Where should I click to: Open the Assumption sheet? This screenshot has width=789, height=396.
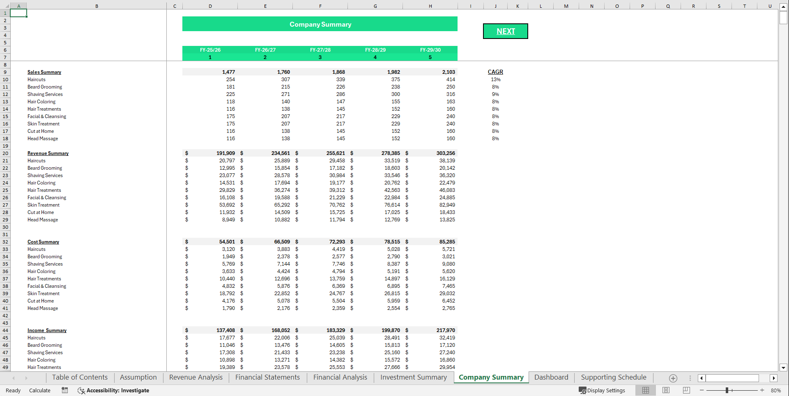point(138,377)
